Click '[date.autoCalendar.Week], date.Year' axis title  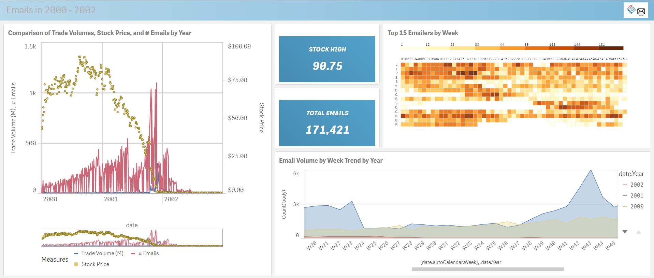tap(461, 262)
